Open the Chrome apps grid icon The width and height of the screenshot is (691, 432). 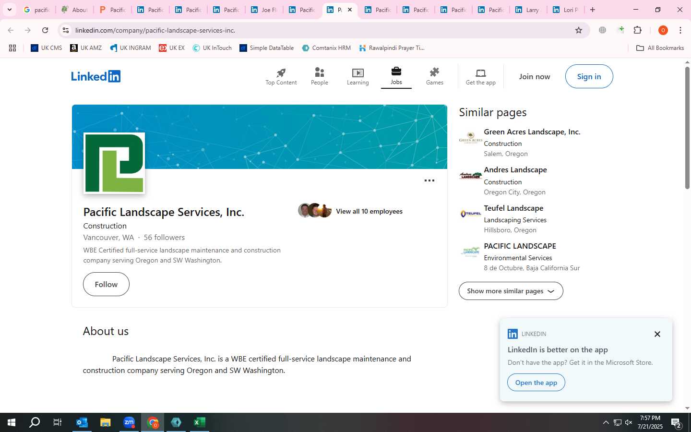(x=12, y=48)
